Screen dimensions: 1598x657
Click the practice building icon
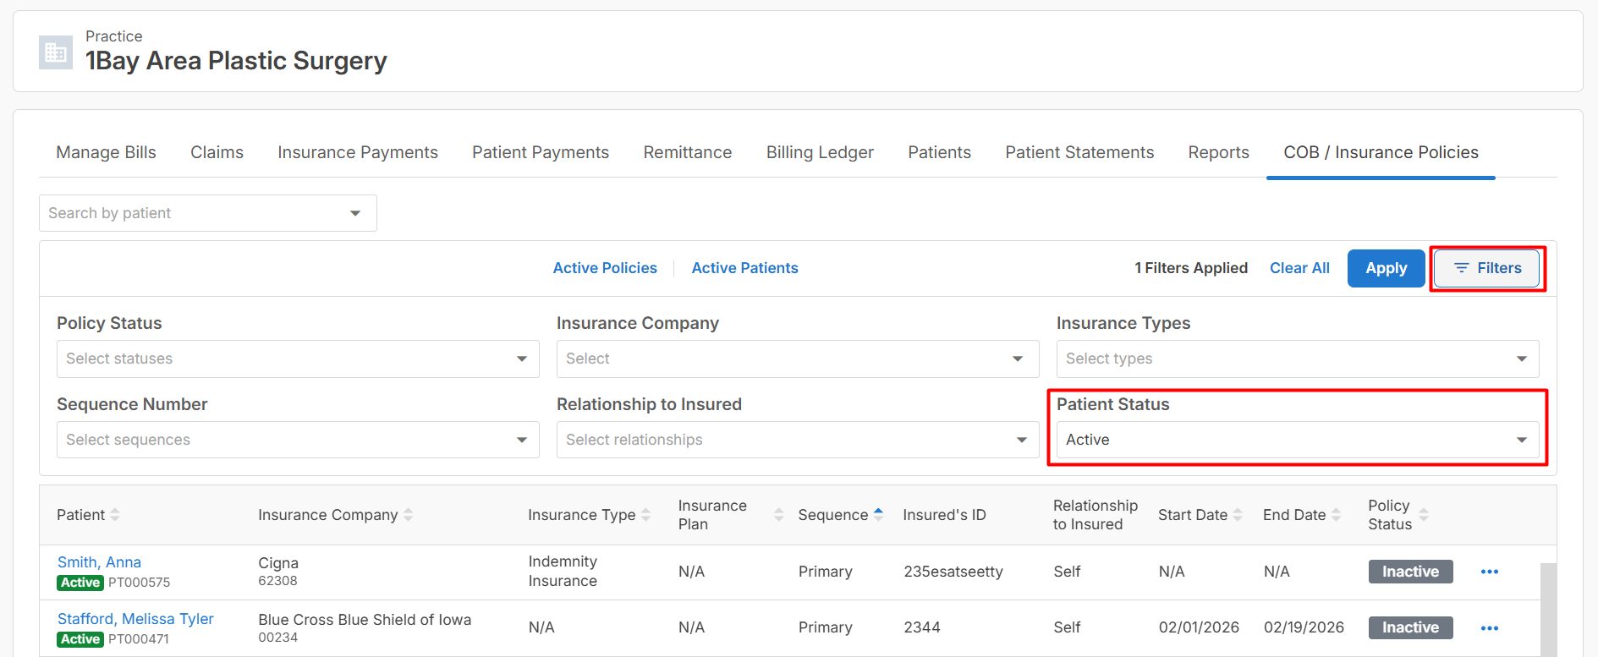click(x=56, y=52)
